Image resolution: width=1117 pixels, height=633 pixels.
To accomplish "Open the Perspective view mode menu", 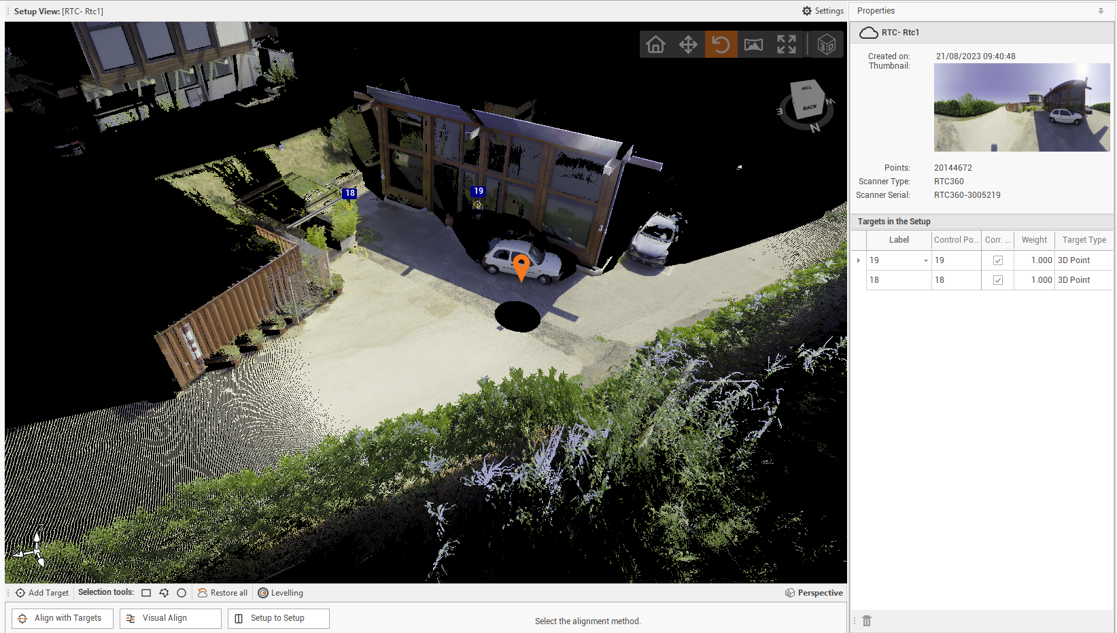I will coord(814,593).
